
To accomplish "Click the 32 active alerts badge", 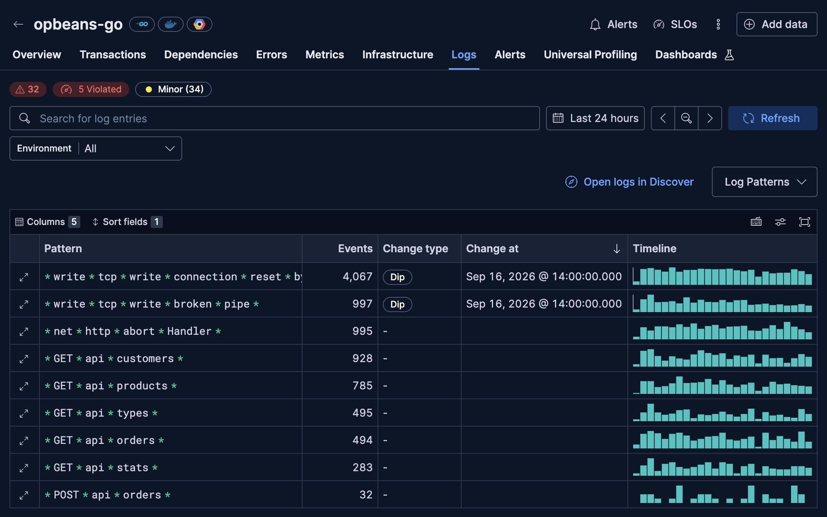I will 28,89.
